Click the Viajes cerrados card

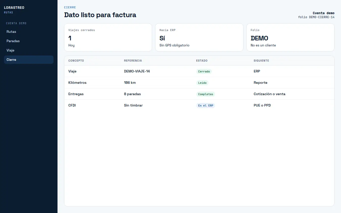point(108,37)
